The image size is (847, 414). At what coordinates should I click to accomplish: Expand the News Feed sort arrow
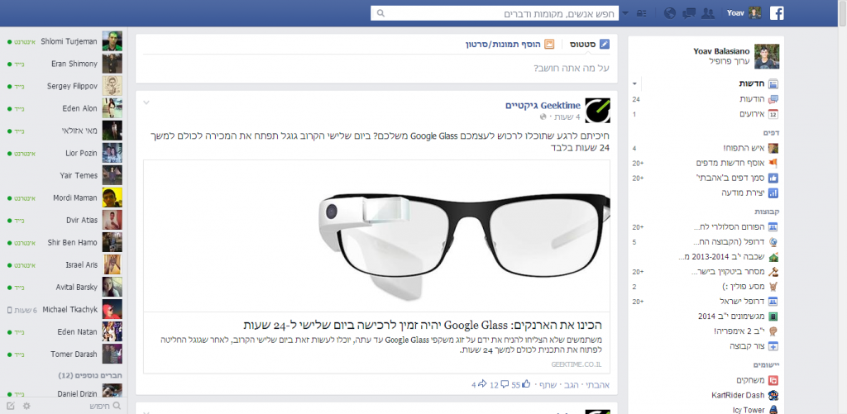(x=634, y=83)
